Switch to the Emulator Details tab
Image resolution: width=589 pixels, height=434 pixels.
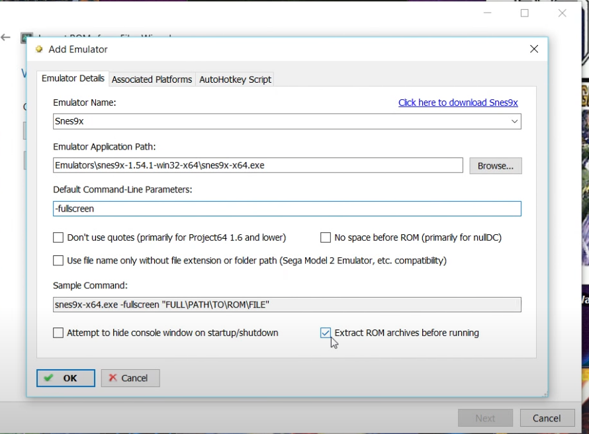coord(73,79)
